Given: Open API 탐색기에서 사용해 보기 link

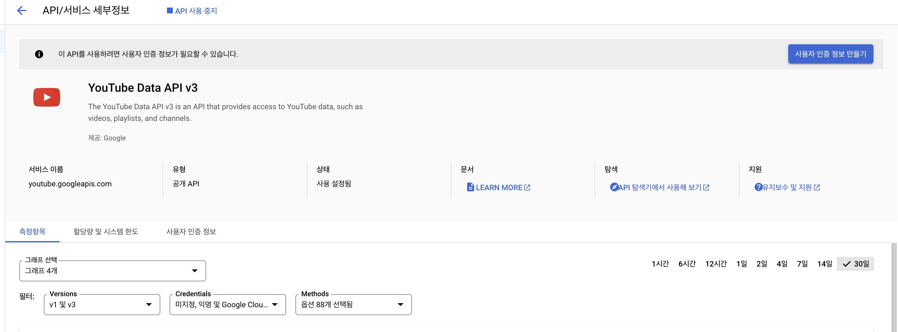Looking at the screenshot, I should tap(659, 187).
